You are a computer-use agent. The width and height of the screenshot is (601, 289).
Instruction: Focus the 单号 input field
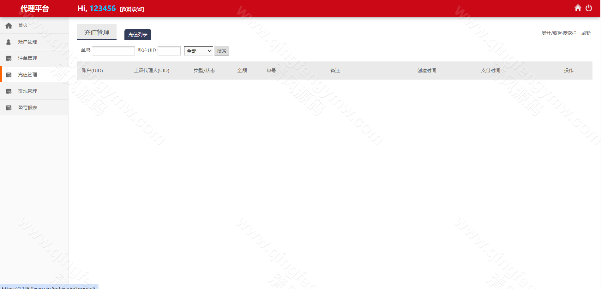113,51
